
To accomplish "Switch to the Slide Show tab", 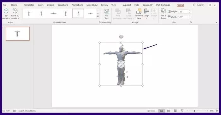I will coord(92,5).
